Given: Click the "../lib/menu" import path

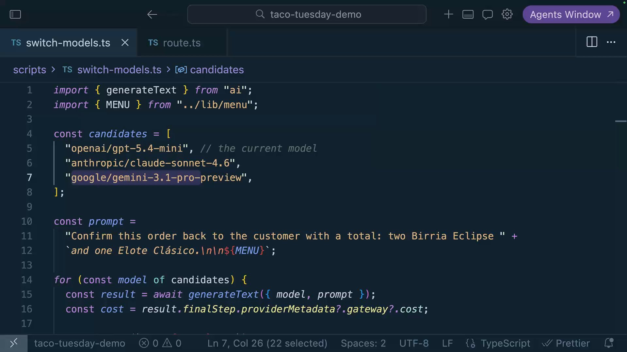Looking at the screenshot, I should [x=215, y=105].
